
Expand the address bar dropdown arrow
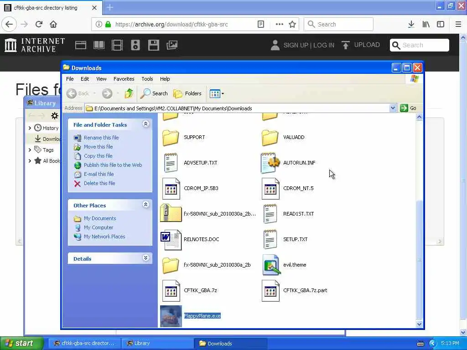(x=393, y=108)
